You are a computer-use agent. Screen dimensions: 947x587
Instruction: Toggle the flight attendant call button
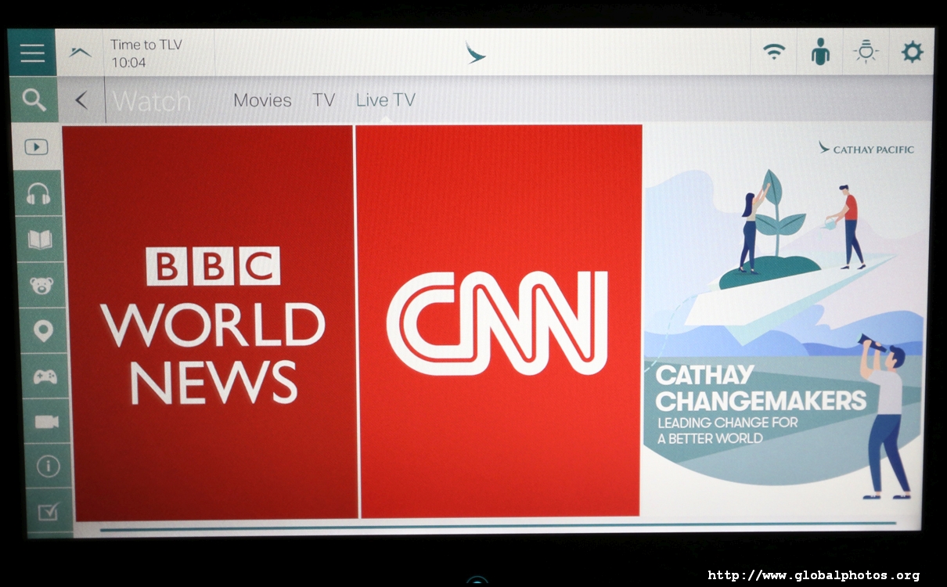[x=819, y=52]
